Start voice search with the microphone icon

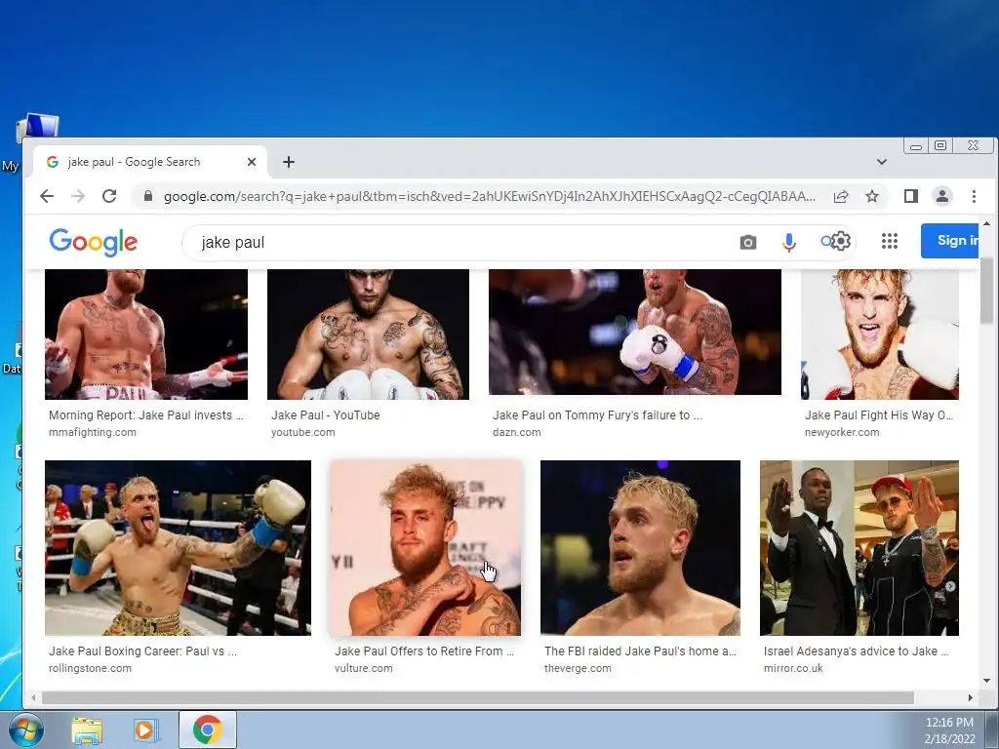[788, 242]
